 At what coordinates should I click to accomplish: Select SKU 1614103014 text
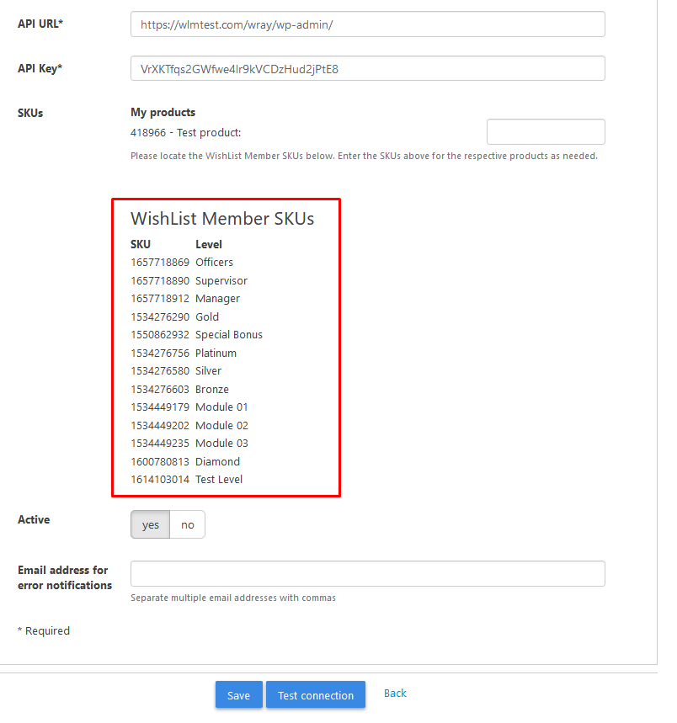tap(160, 480)
